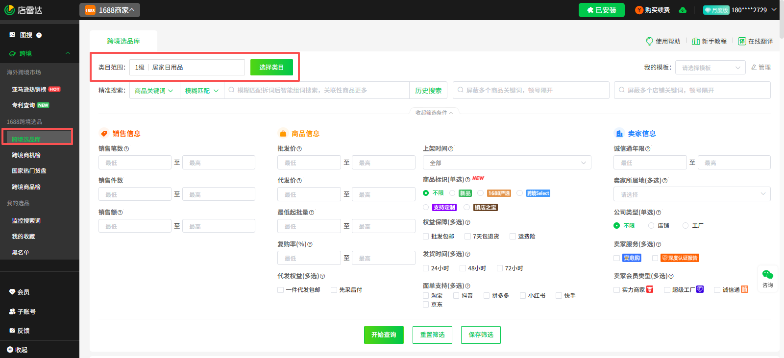The image size is (784, 358).
Task: Collapse filters via 收起筛选条件
Action: click(434, 113)
